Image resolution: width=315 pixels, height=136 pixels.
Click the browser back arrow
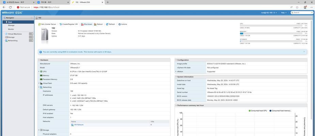[4, 7]
